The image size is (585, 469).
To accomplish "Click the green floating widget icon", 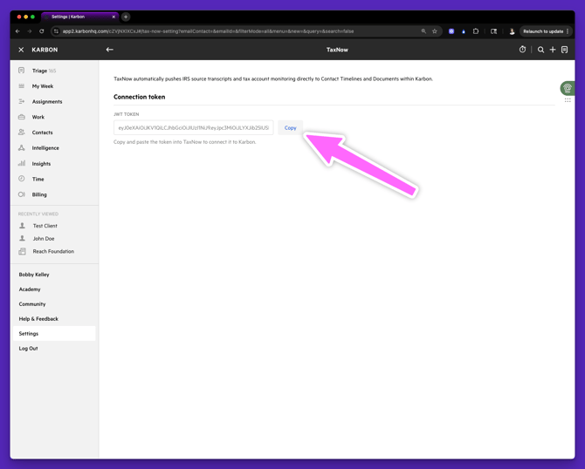I will coord(568,88).
